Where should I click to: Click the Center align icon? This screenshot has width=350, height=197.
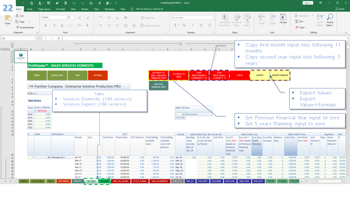(x=109, y=25)
